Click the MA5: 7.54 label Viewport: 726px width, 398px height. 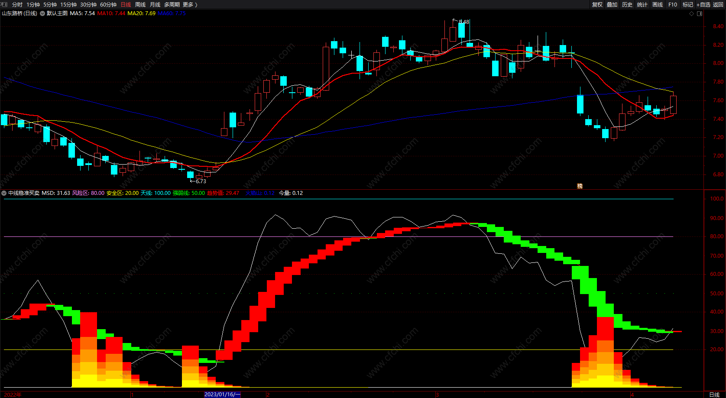82,13
